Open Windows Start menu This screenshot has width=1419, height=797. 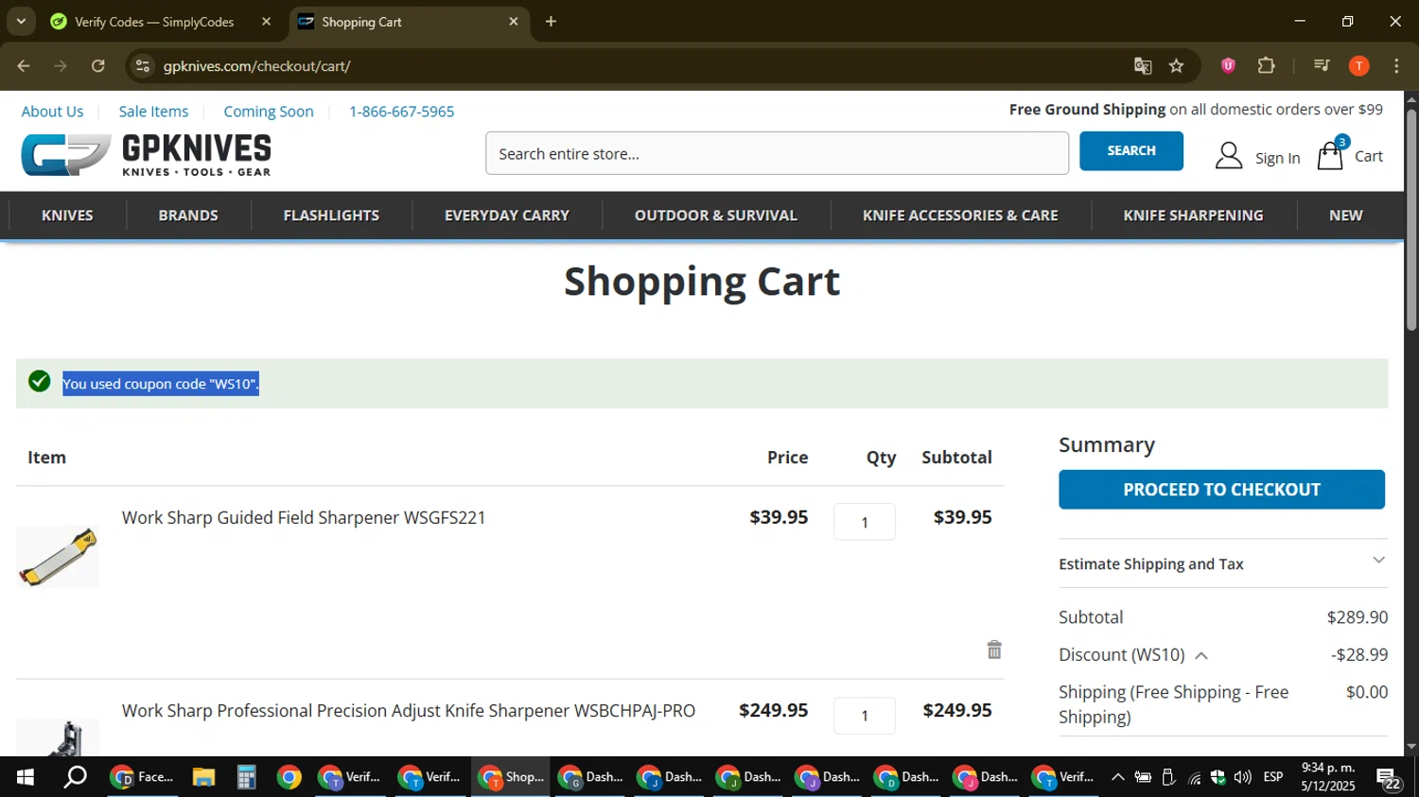[26, 777]
